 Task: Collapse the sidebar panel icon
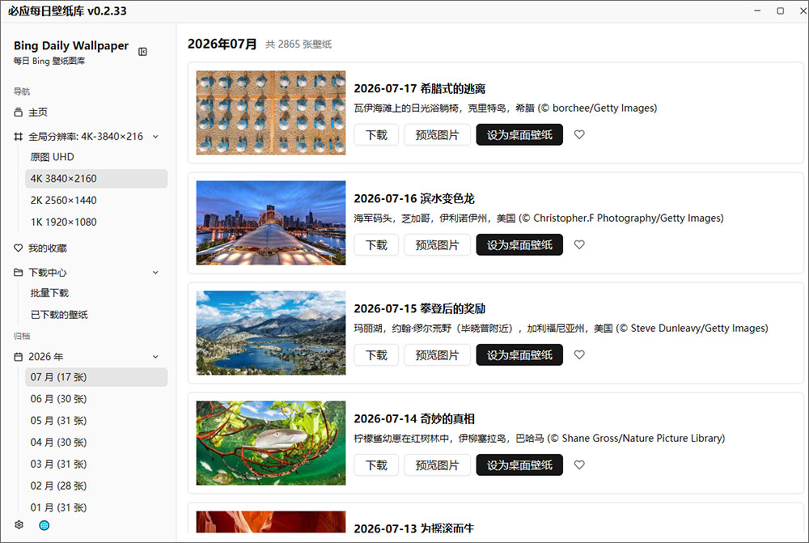pos(143,52)
